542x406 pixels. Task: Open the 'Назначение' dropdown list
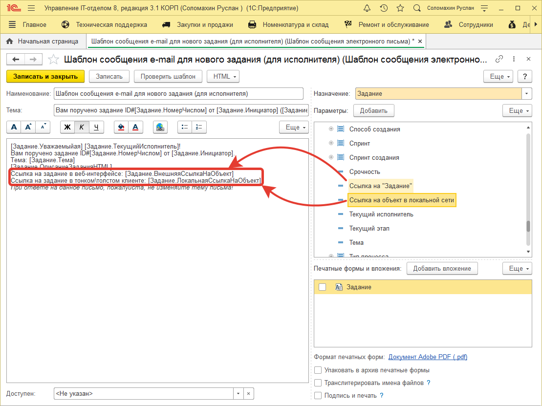pyautogui.click(x=527, y=93)
